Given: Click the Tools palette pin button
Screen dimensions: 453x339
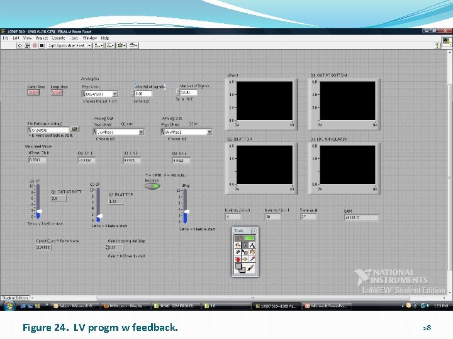Looking at the screenshot, I should [x=254, y=231].
